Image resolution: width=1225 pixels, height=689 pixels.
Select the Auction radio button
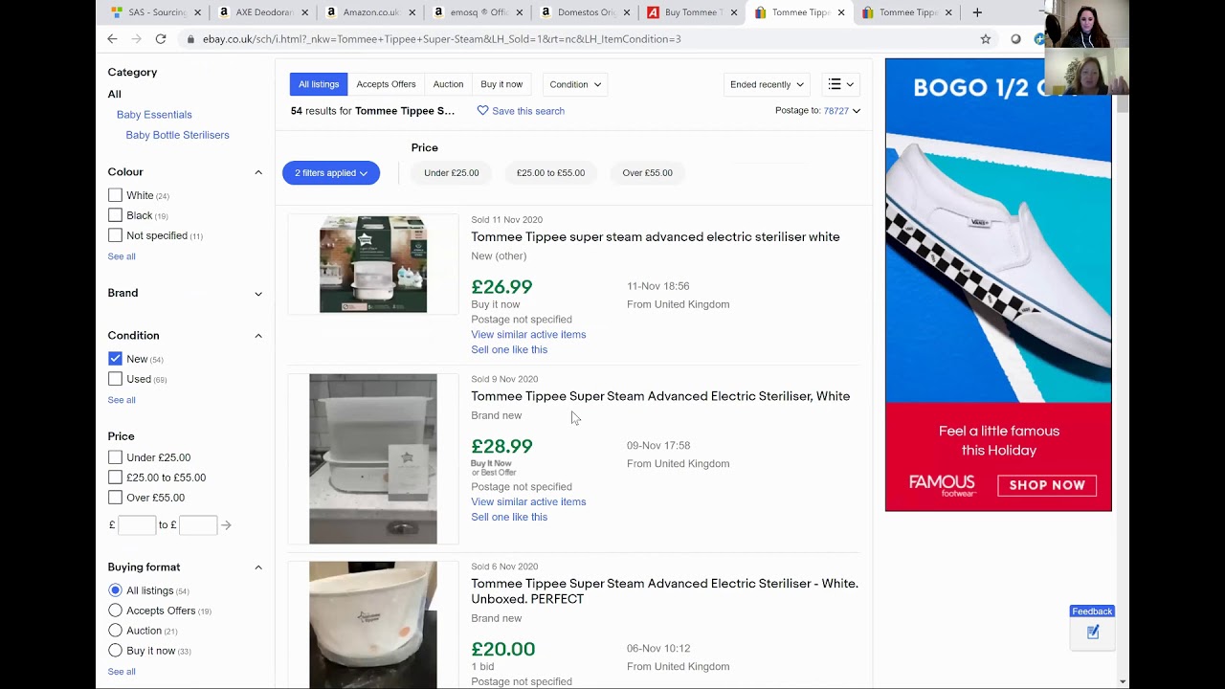click(116, 631)
